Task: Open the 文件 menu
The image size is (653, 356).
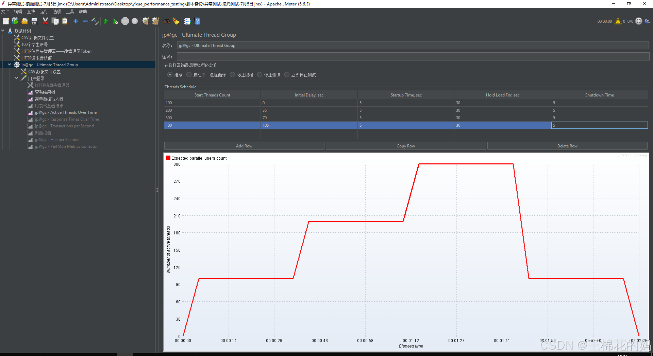Action: click(5, 12)
